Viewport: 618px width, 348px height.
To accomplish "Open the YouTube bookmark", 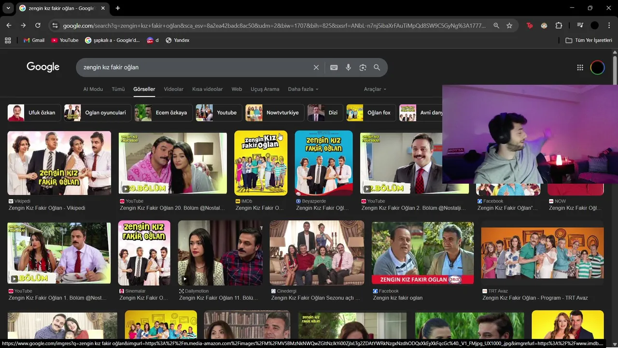I will pyautogui.click(x=65, y=40).
